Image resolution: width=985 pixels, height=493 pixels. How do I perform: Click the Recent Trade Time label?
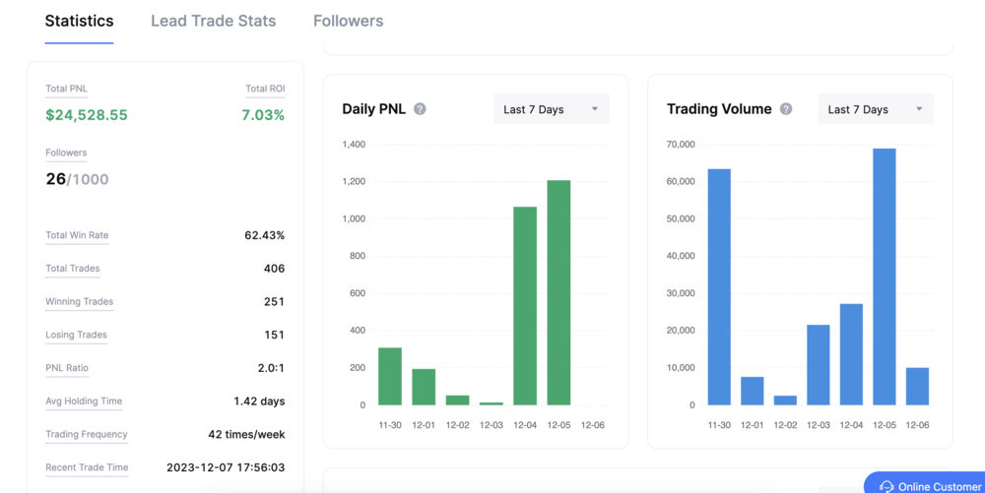point(87,467)
